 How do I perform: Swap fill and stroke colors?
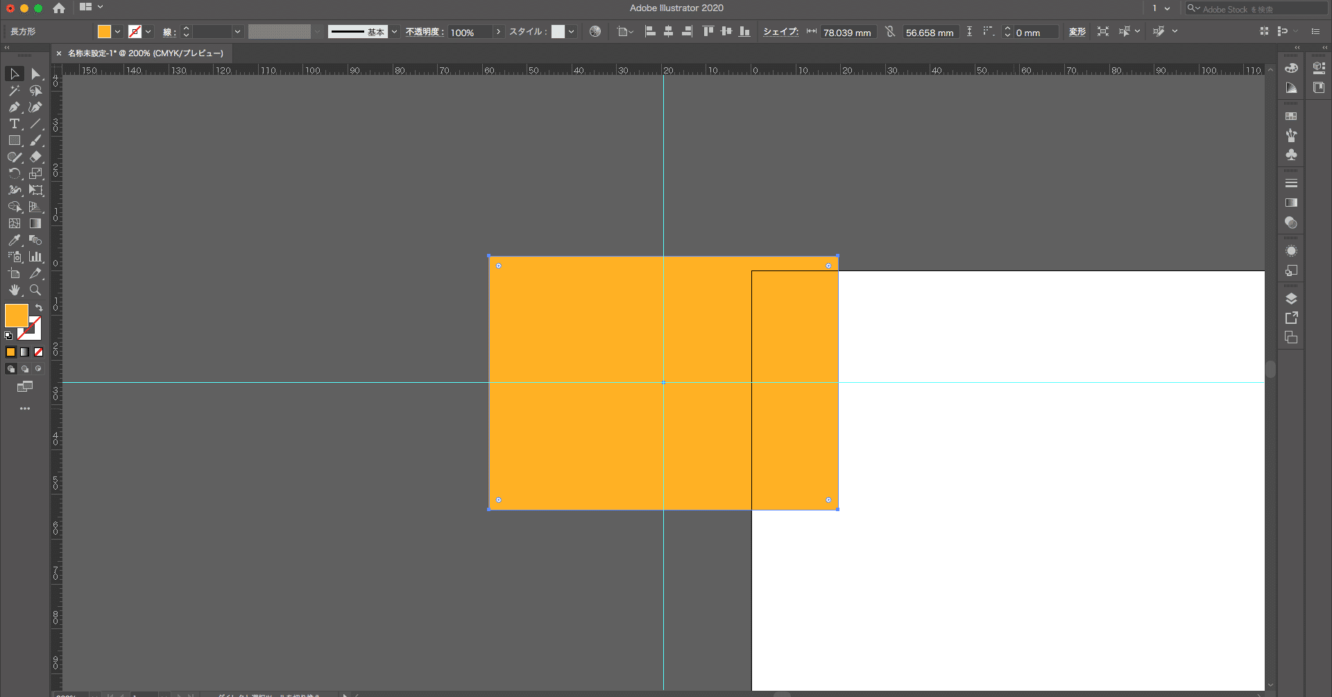coord(40,307)
